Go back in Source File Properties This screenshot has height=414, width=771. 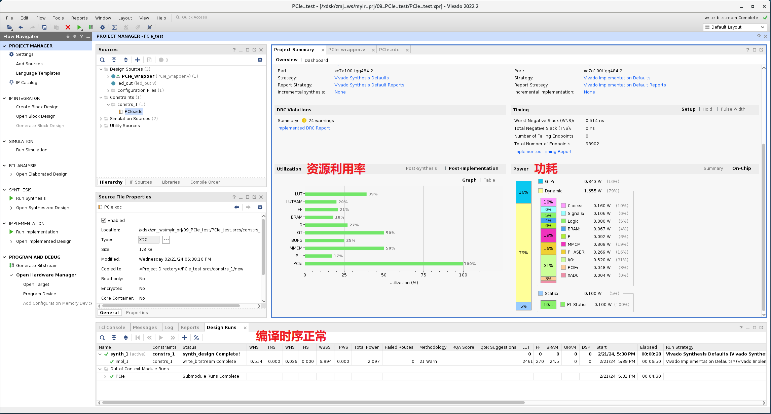pyautogui.click(x=236, y=207)
